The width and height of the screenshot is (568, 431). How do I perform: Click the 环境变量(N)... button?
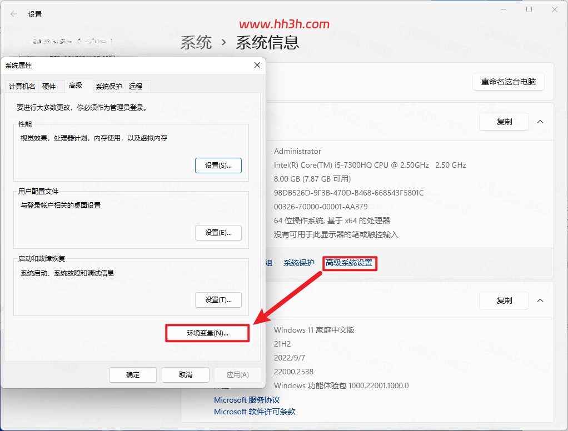pos(207,333)
